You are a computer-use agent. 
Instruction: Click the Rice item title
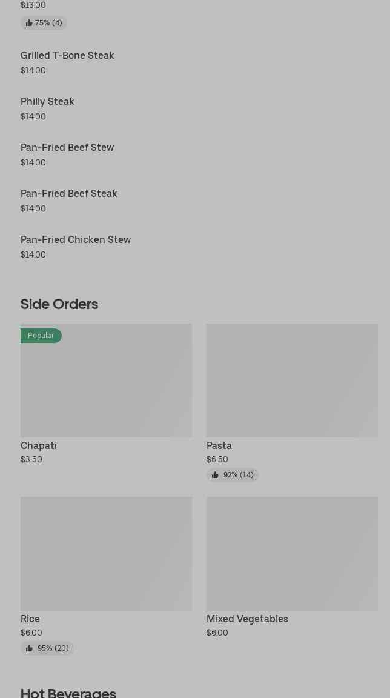click(30, 619)
